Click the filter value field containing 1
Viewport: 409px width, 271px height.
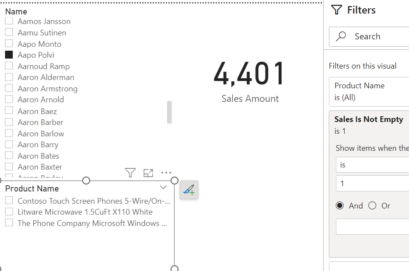pos(372,184)
